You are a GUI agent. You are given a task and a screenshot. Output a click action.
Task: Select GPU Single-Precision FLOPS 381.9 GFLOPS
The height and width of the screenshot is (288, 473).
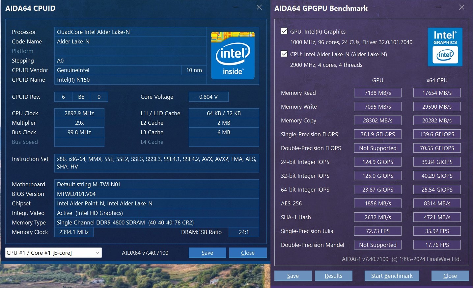click(378, 134)
